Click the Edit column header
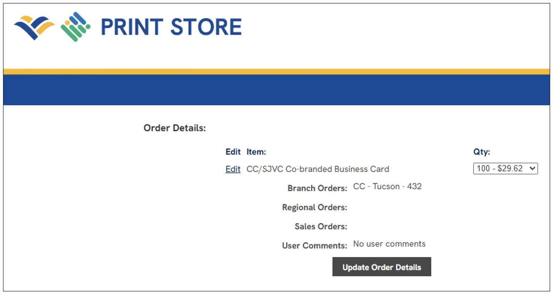The height and width of the screenshot is (294, 554). 233,152
